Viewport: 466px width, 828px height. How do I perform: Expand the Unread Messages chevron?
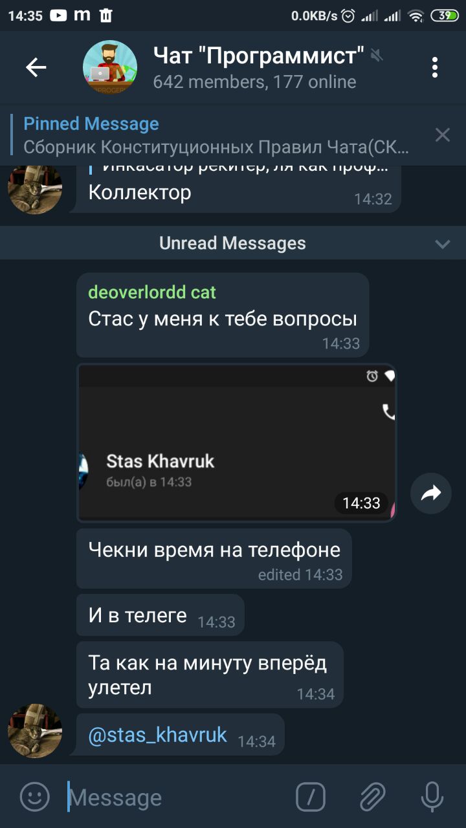443,244
